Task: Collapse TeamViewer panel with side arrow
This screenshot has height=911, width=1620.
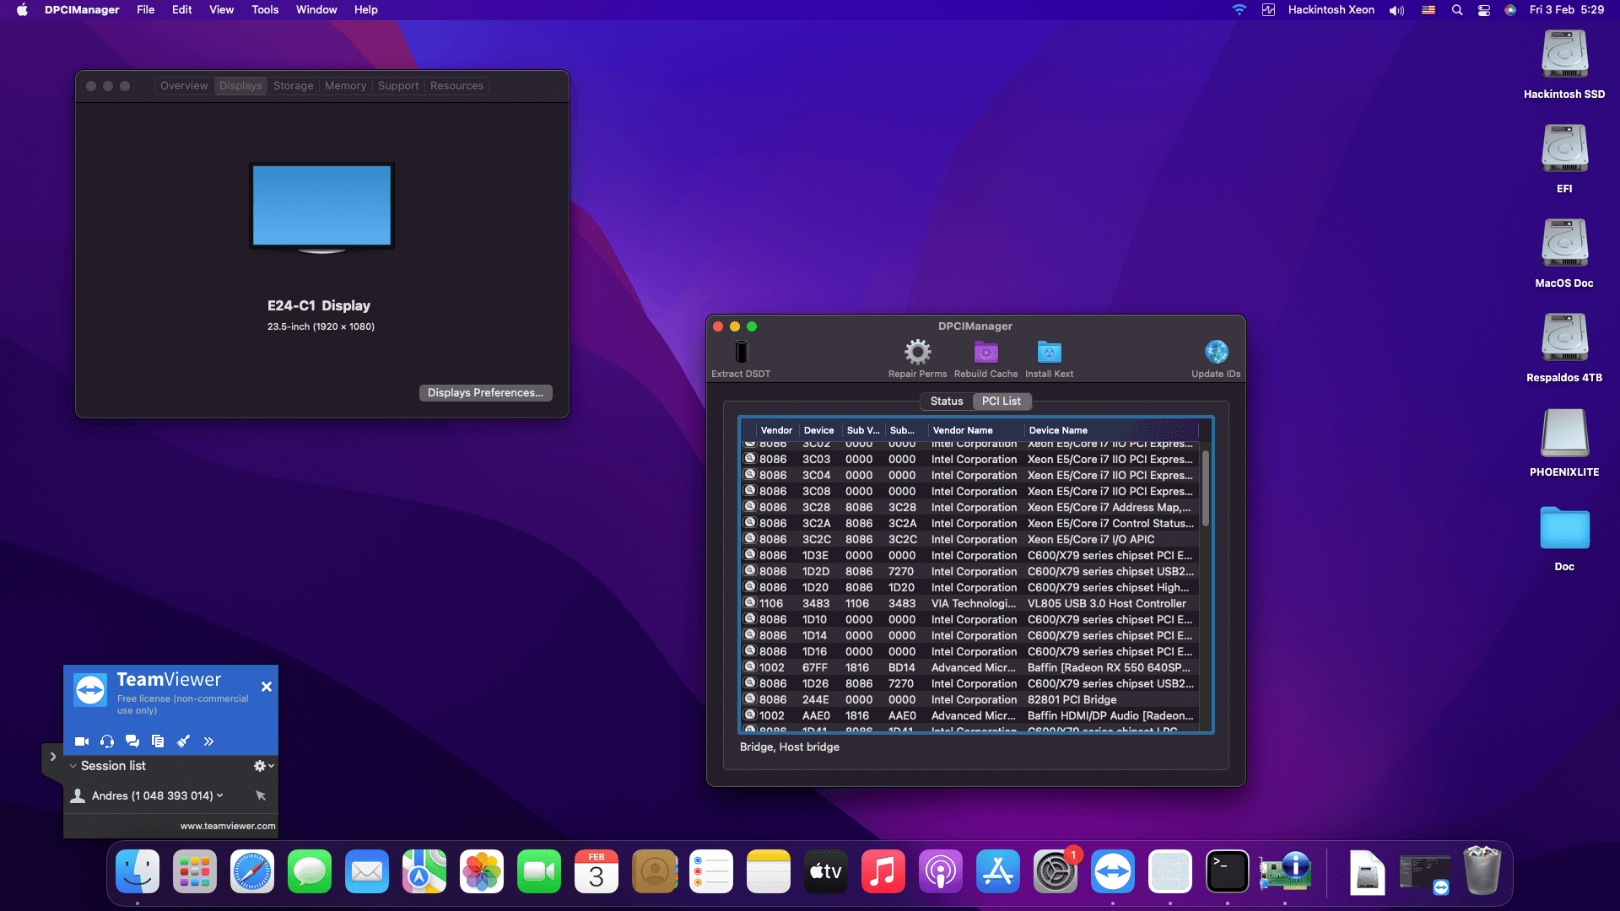Action: pyautogui.click(x=52, y=757)
